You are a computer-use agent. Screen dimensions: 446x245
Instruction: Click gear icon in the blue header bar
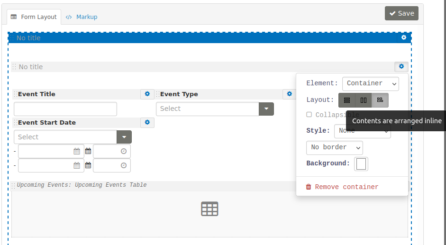point(404,38)
